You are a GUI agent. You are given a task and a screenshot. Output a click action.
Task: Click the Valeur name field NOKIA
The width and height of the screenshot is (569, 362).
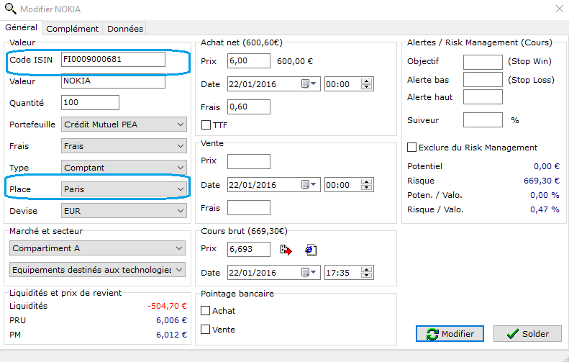coord(113,81)
